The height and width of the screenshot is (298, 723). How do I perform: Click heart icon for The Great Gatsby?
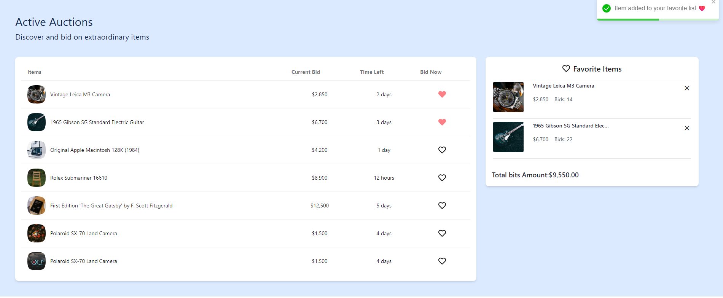442,206
